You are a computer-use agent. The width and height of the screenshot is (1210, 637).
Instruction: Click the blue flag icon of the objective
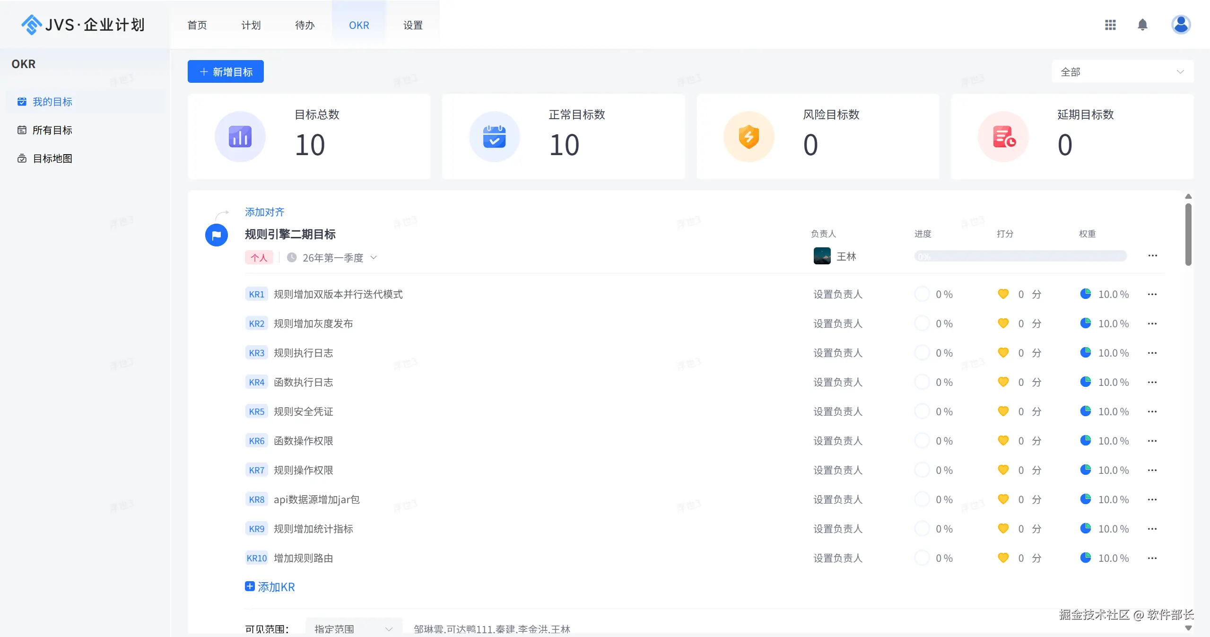click(217, 235)
